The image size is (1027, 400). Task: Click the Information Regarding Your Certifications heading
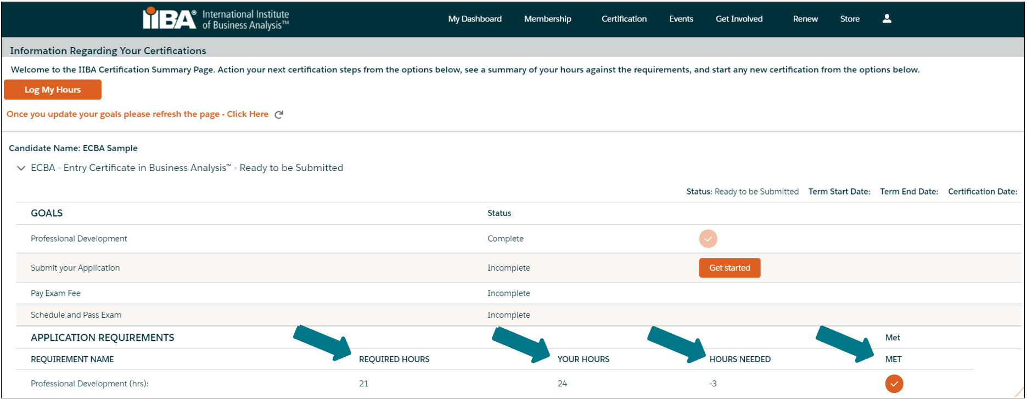(x=108, y=51)
